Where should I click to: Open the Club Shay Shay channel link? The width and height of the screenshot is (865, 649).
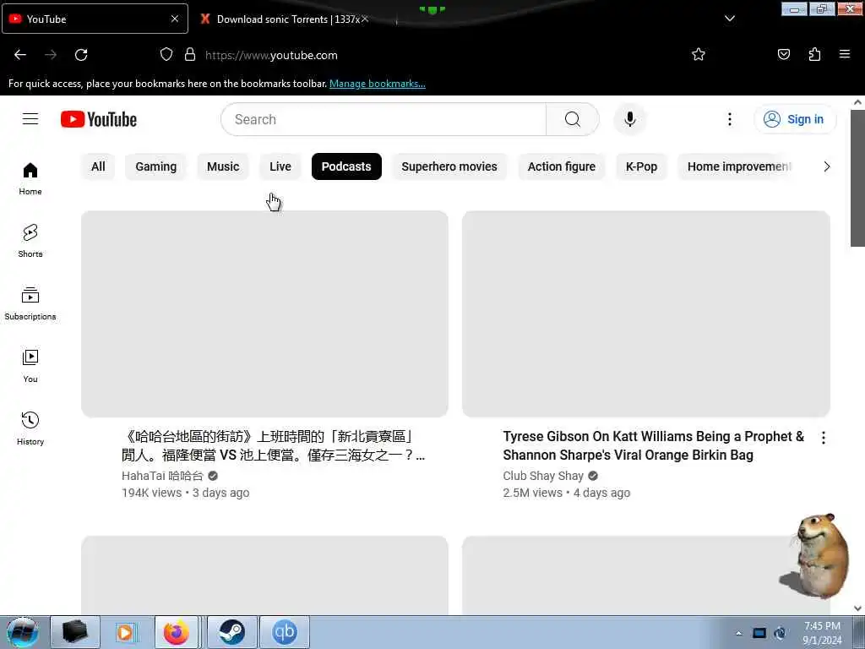click(543, 476)
